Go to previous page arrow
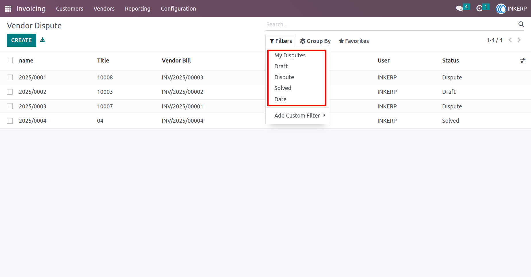The width and height of the screenshot is (531, 277). coord(510,40)
